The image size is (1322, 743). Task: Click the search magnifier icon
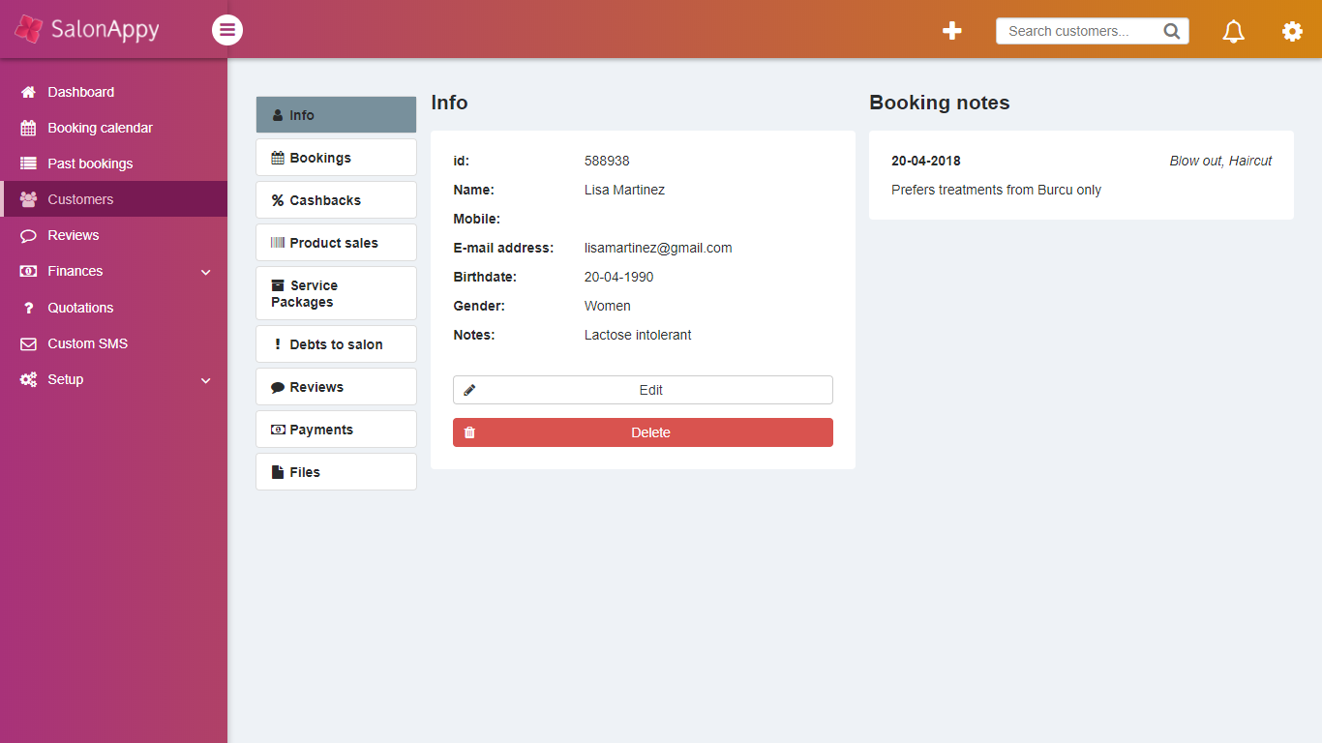1171,31
